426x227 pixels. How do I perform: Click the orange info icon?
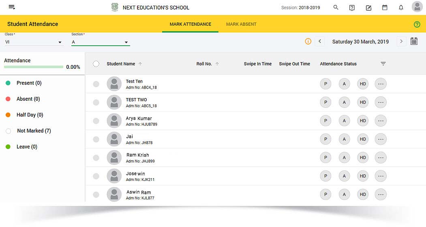pyautogui.click(x=308, y=41)
